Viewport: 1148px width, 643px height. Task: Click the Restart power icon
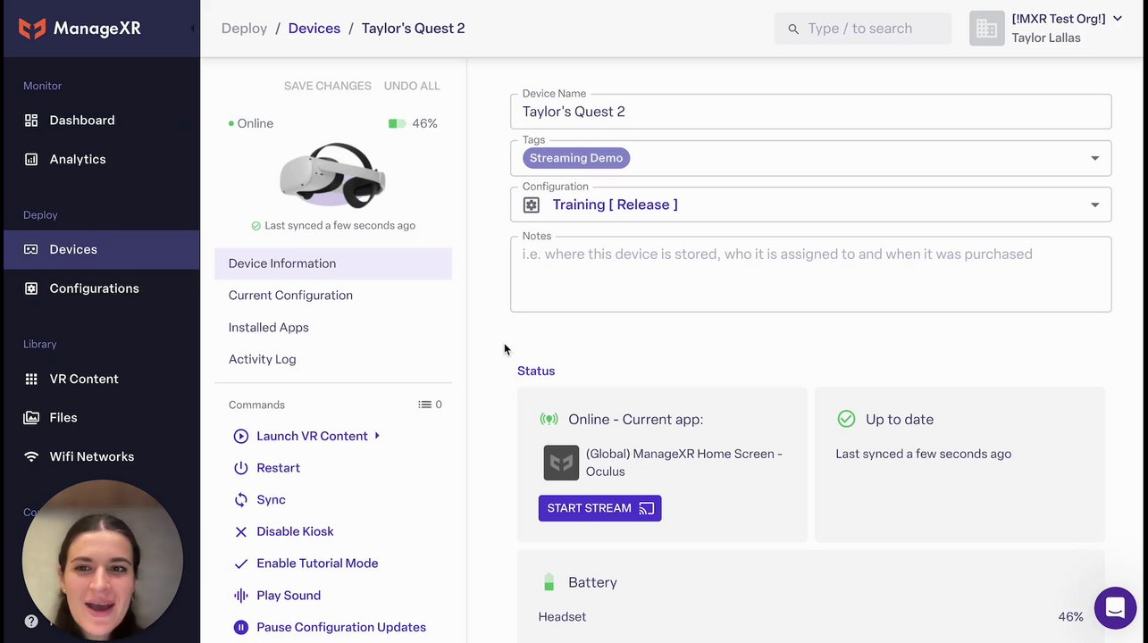coord(240,468)
